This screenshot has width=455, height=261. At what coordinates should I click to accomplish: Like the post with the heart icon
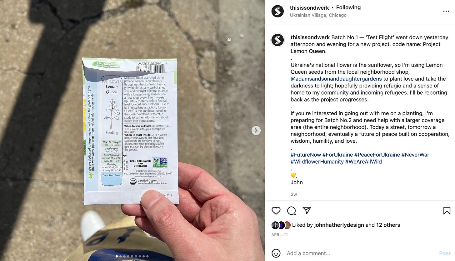[x=276, y=211]
